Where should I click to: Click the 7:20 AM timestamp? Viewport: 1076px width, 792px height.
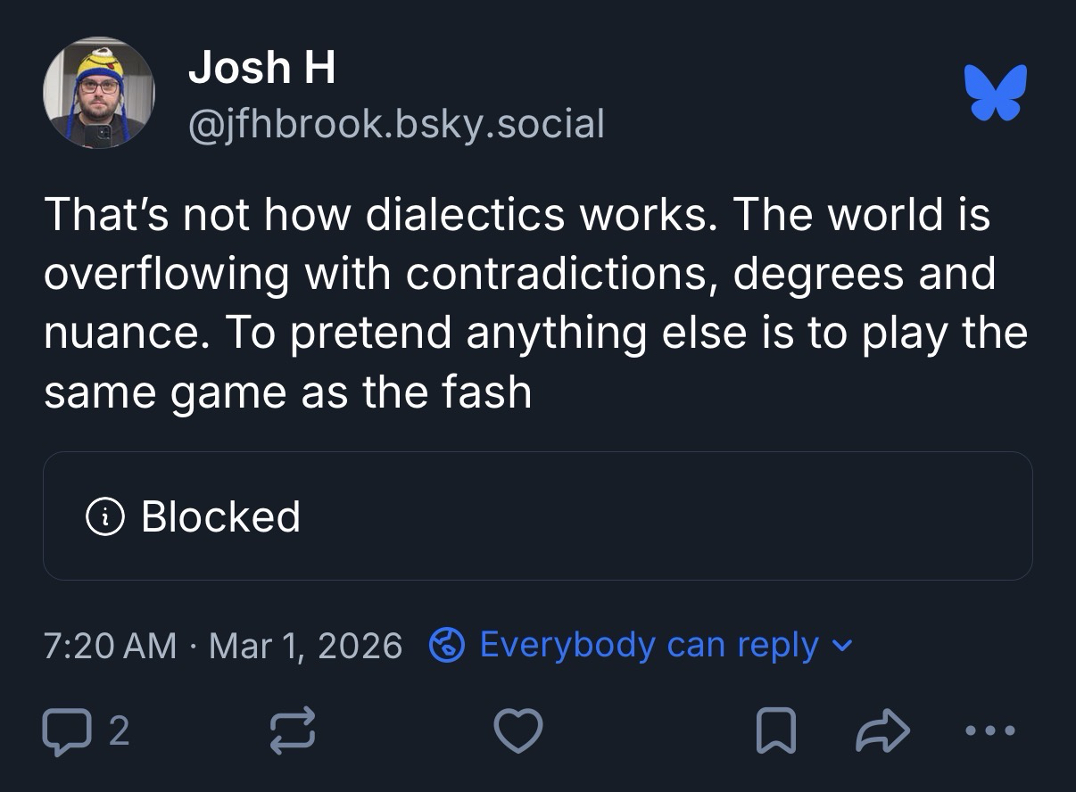tap(110, 645)
